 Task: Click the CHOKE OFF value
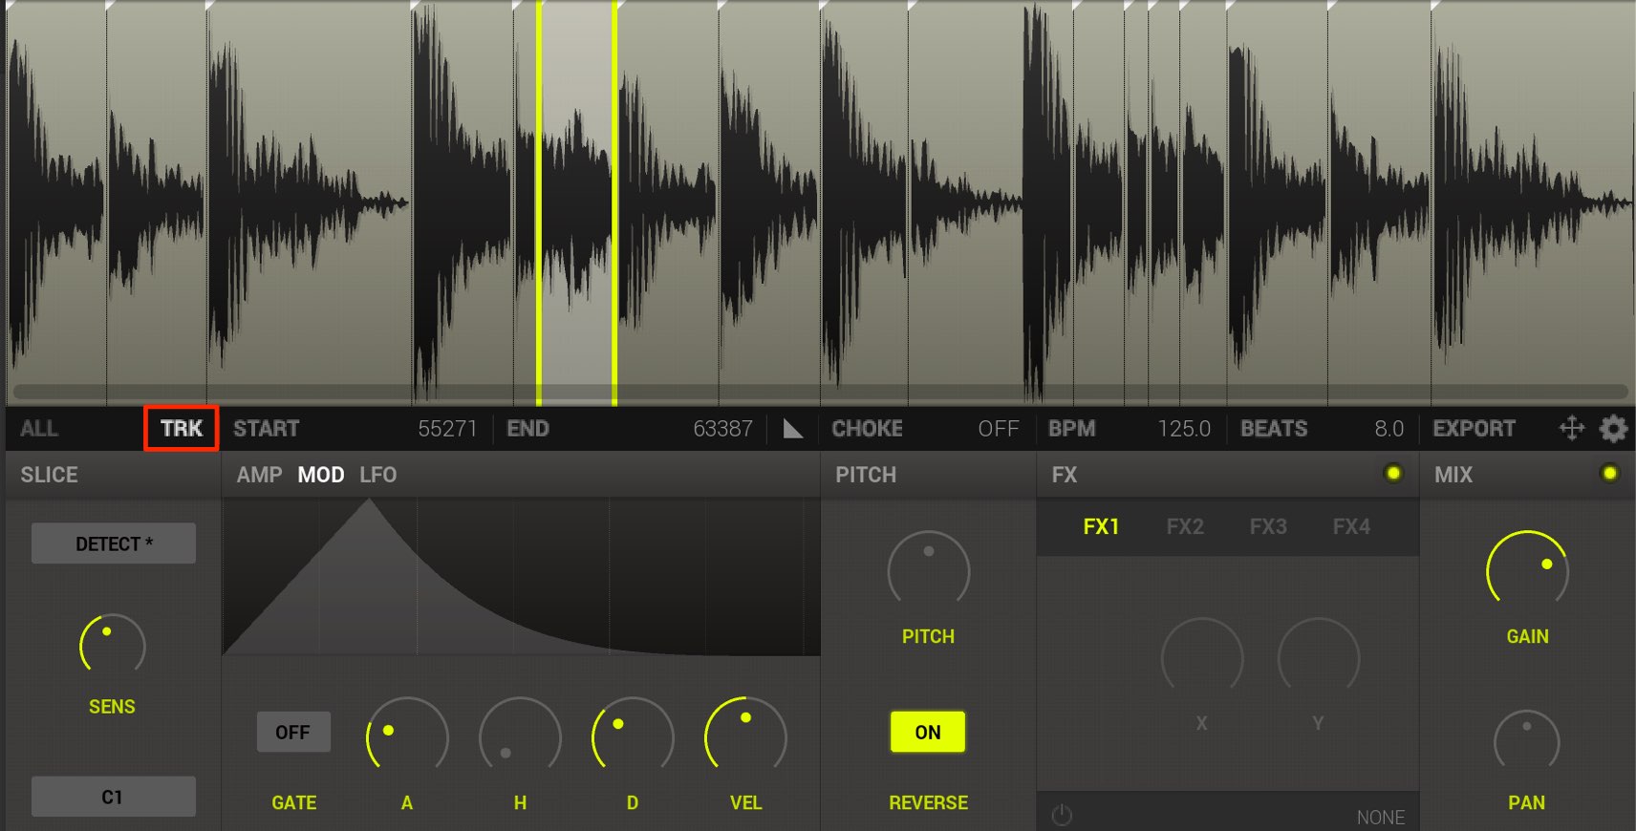[x=999, y=429]
